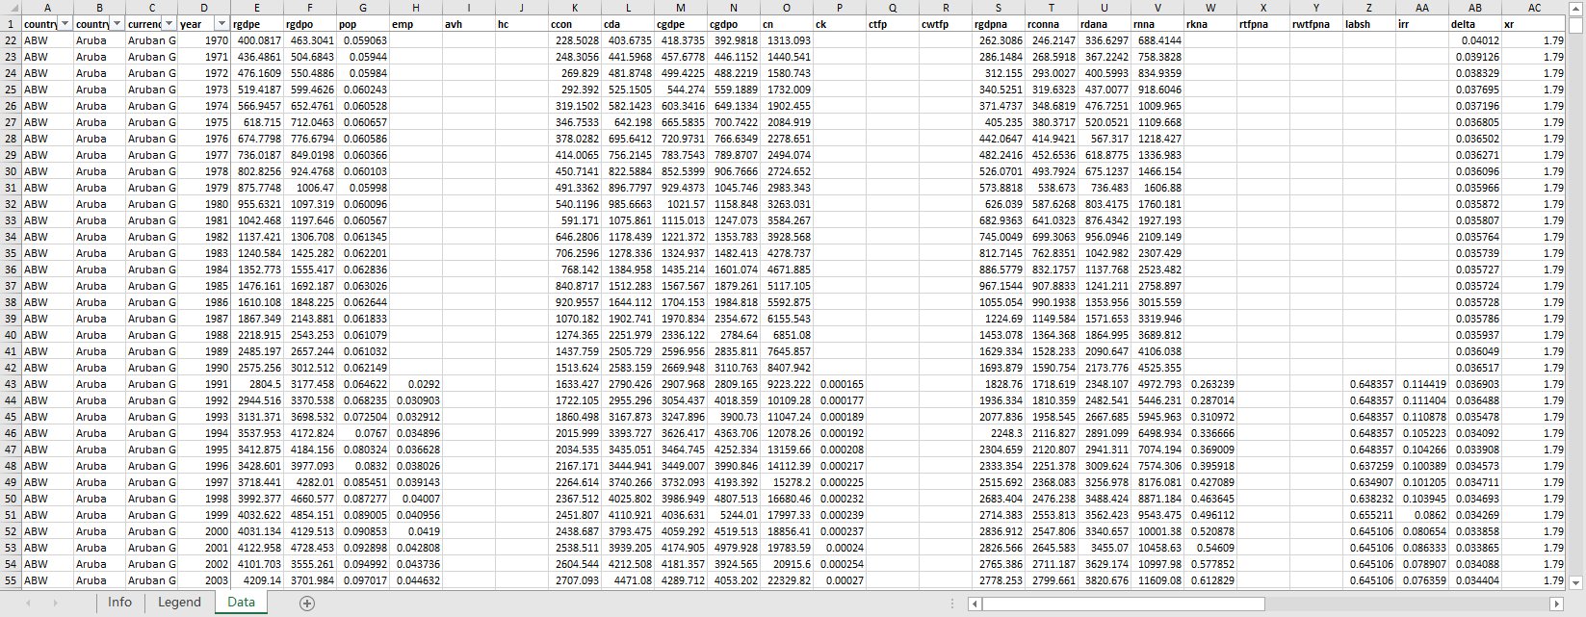1586x617 pixels.
Task: Select column E header
Action: point(257,8)
